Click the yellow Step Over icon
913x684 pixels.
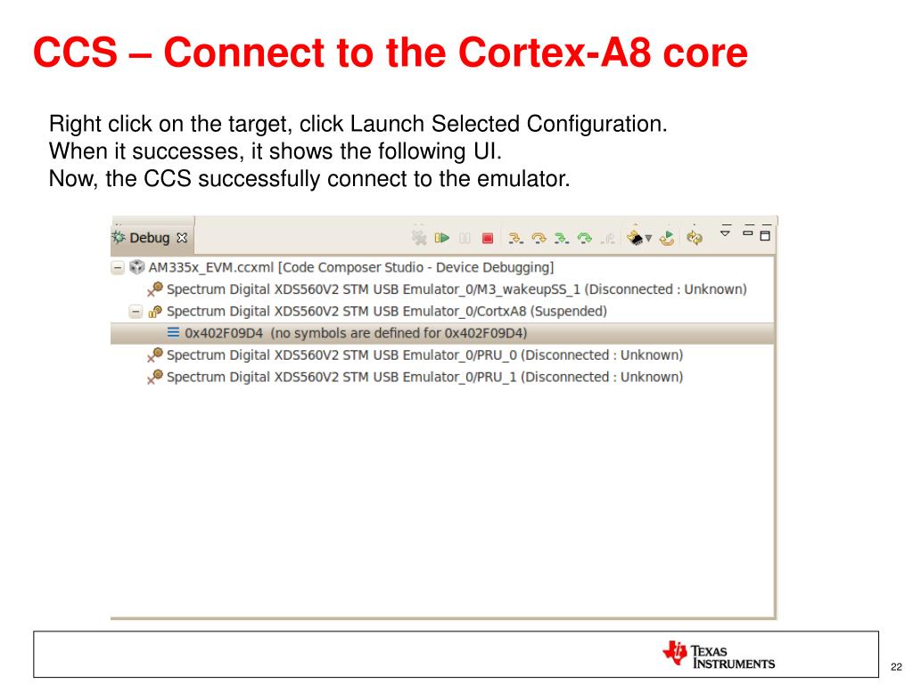(x=539, y=238)
